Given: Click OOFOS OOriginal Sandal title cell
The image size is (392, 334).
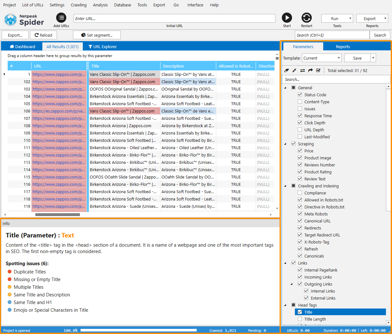Looking at the screenshot, I should pos(124,89).
